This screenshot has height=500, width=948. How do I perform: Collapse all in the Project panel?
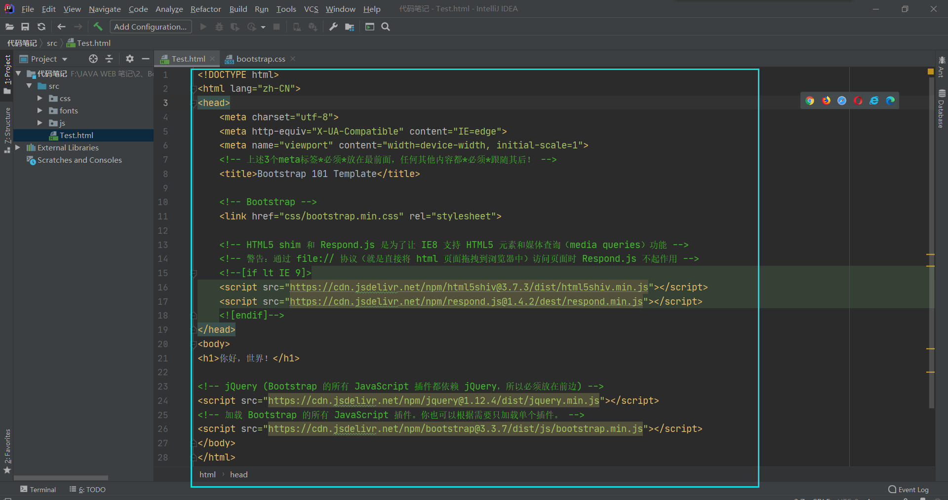tap(109, 59)
